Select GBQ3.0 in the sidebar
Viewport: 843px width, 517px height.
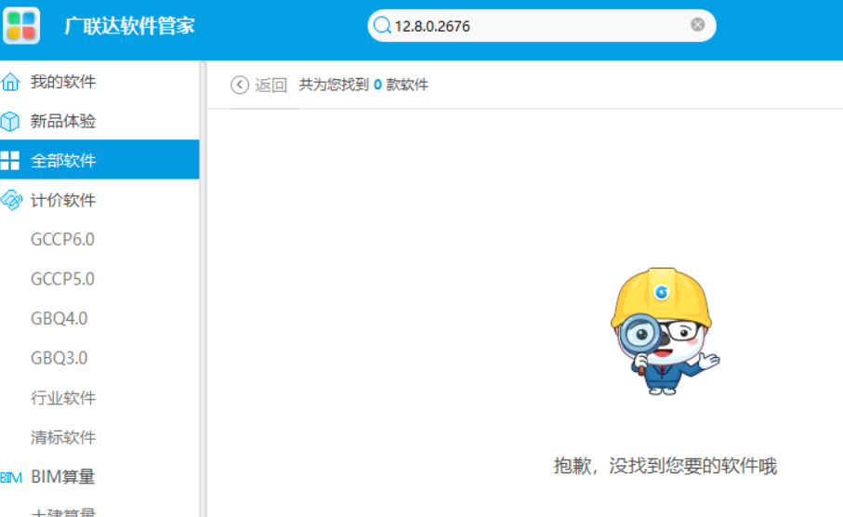click(59, 358)
